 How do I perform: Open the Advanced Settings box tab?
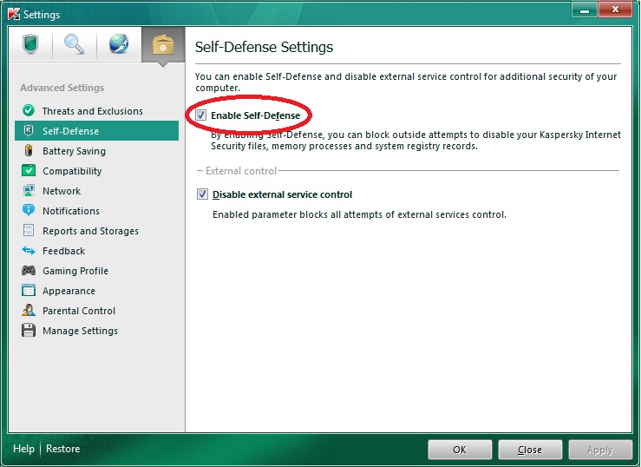click(163, 44)
